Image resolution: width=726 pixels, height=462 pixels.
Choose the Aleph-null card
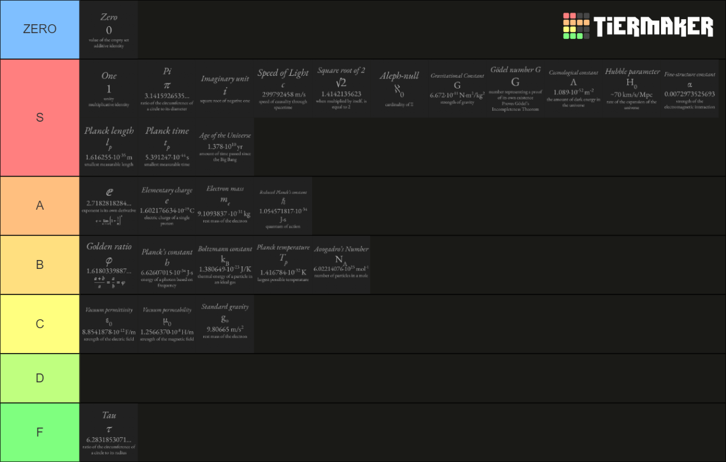(x=399, y=89)
